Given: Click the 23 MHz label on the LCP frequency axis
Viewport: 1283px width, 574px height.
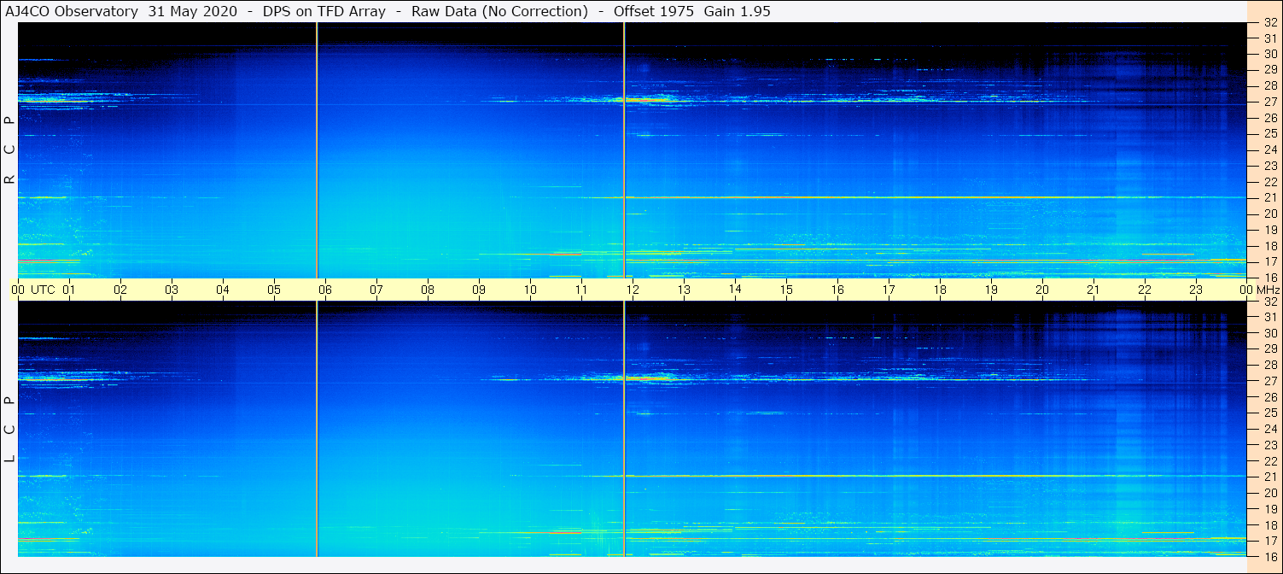Looking at the screenshot, I should [x=1270, y=445].
